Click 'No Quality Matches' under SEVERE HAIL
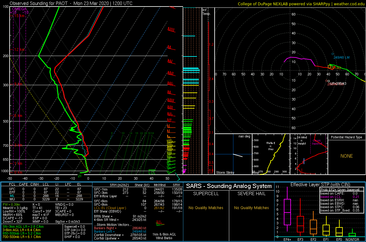This screenshot has height=242, width=366. [251, 208]
